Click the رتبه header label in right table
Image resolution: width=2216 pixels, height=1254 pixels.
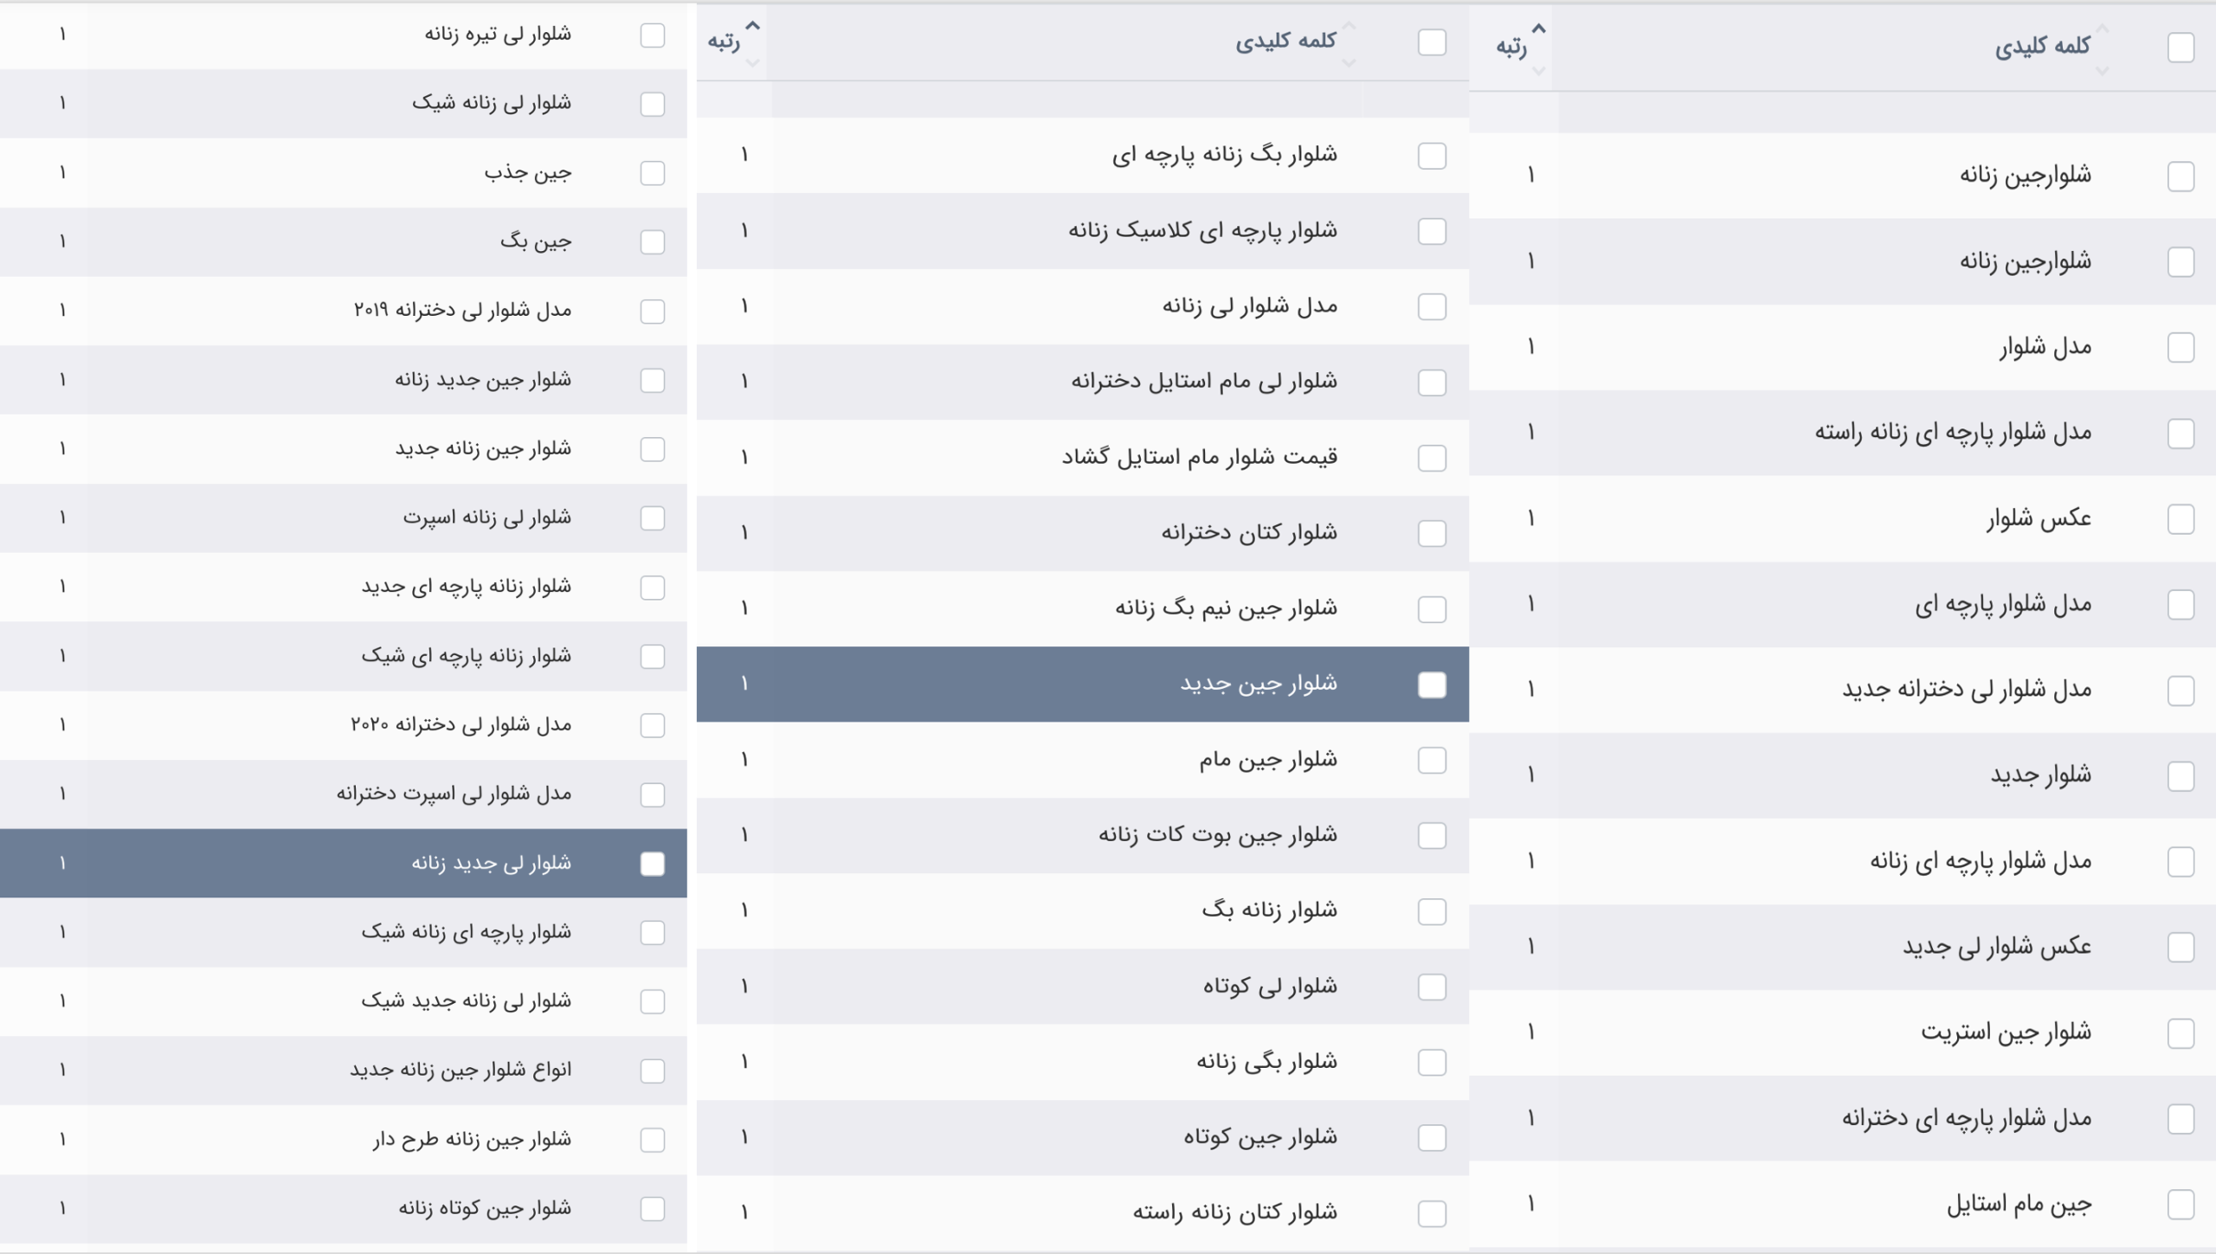tap(1511, 47)
